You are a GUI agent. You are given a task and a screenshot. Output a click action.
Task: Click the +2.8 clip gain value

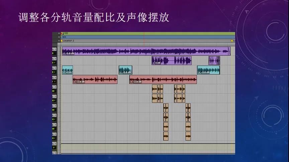(x=69, y=72)
